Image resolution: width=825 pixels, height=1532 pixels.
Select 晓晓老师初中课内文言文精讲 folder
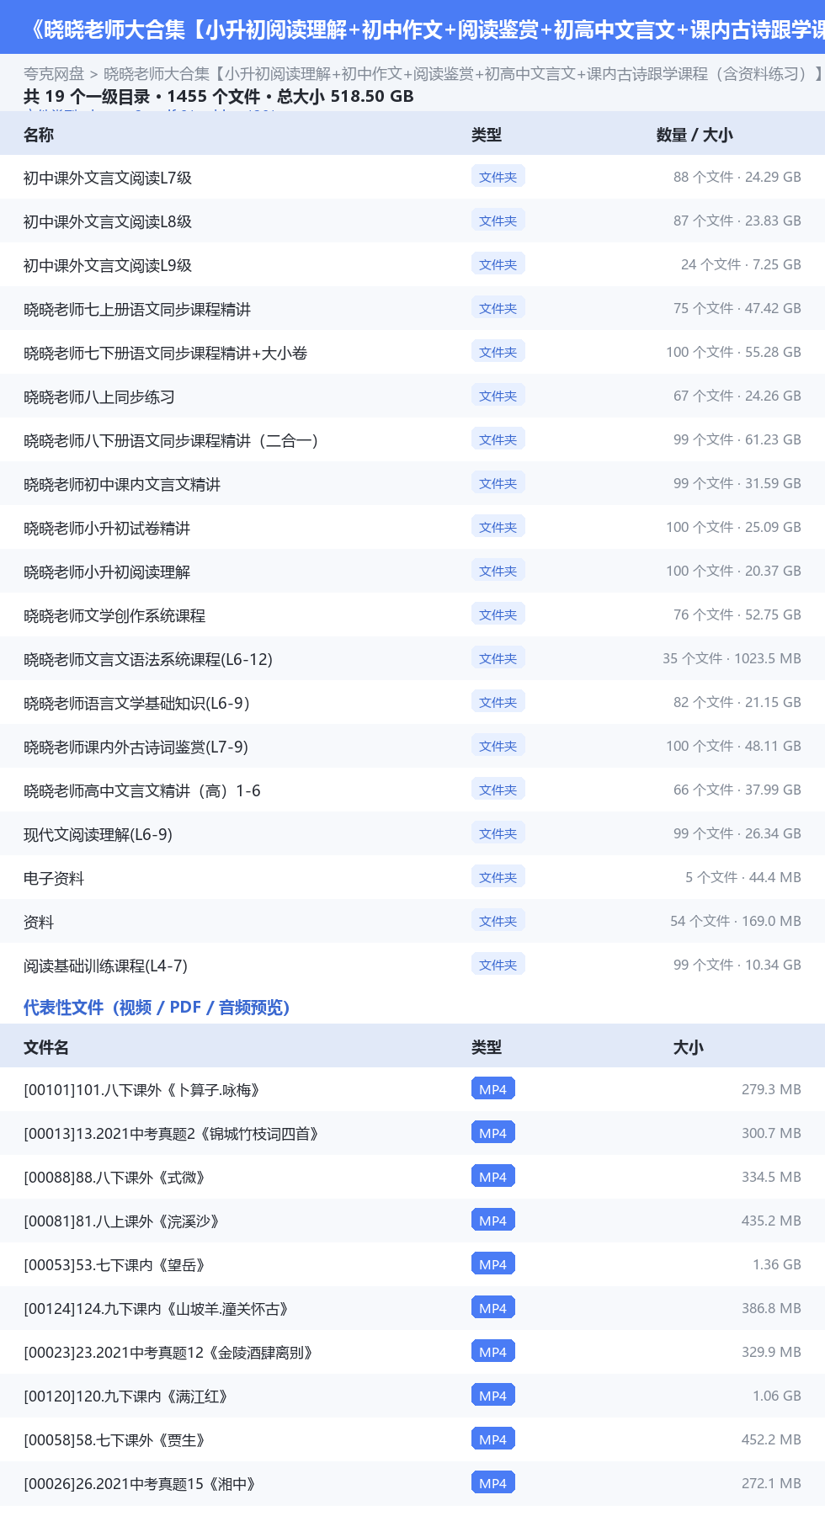point(122,484)
